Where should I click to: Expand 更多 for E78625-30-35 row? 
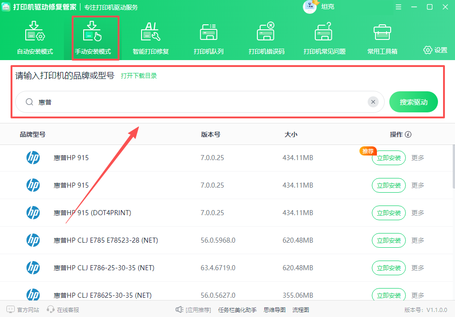click(x=418, y=295)
